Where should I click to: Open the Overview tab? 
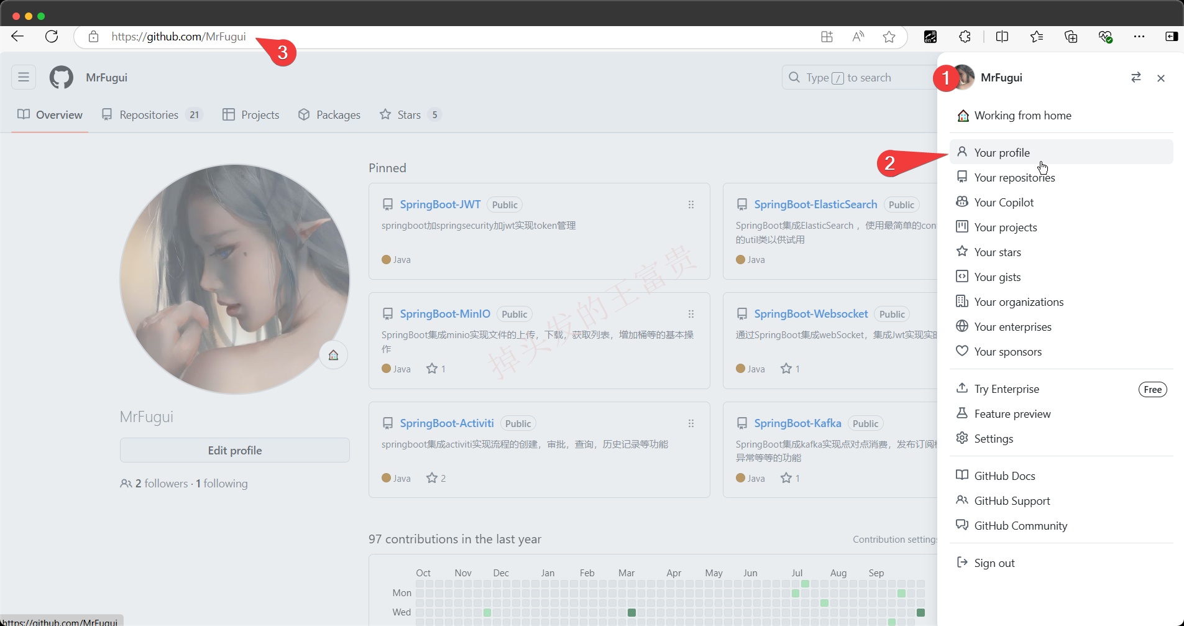(x=50, y=114)
